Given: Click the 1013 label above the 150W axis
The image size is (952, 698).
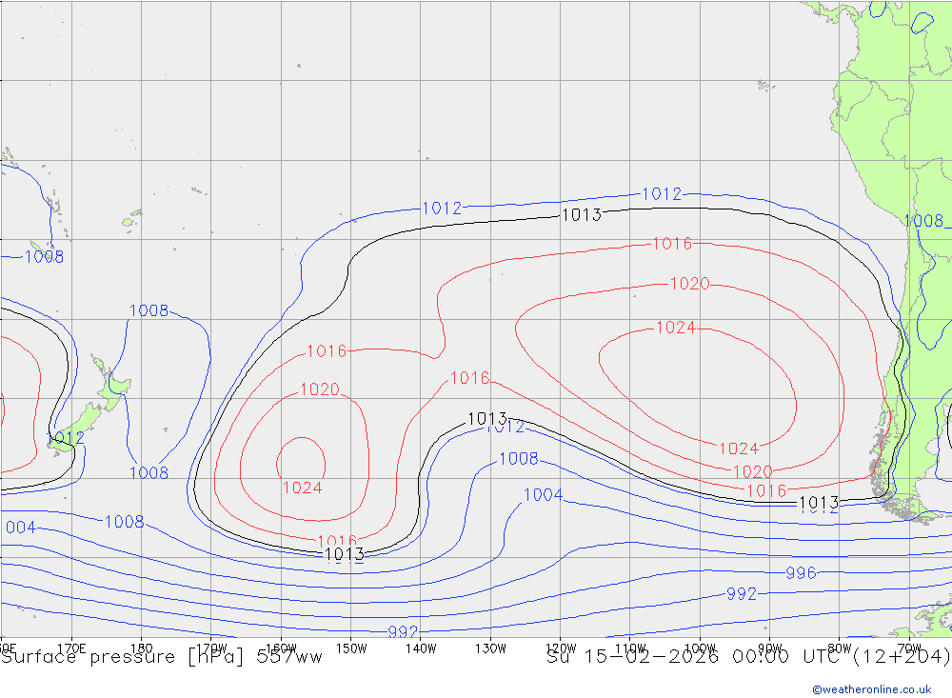Looking at the screenshot, I should tap(344, 553).
